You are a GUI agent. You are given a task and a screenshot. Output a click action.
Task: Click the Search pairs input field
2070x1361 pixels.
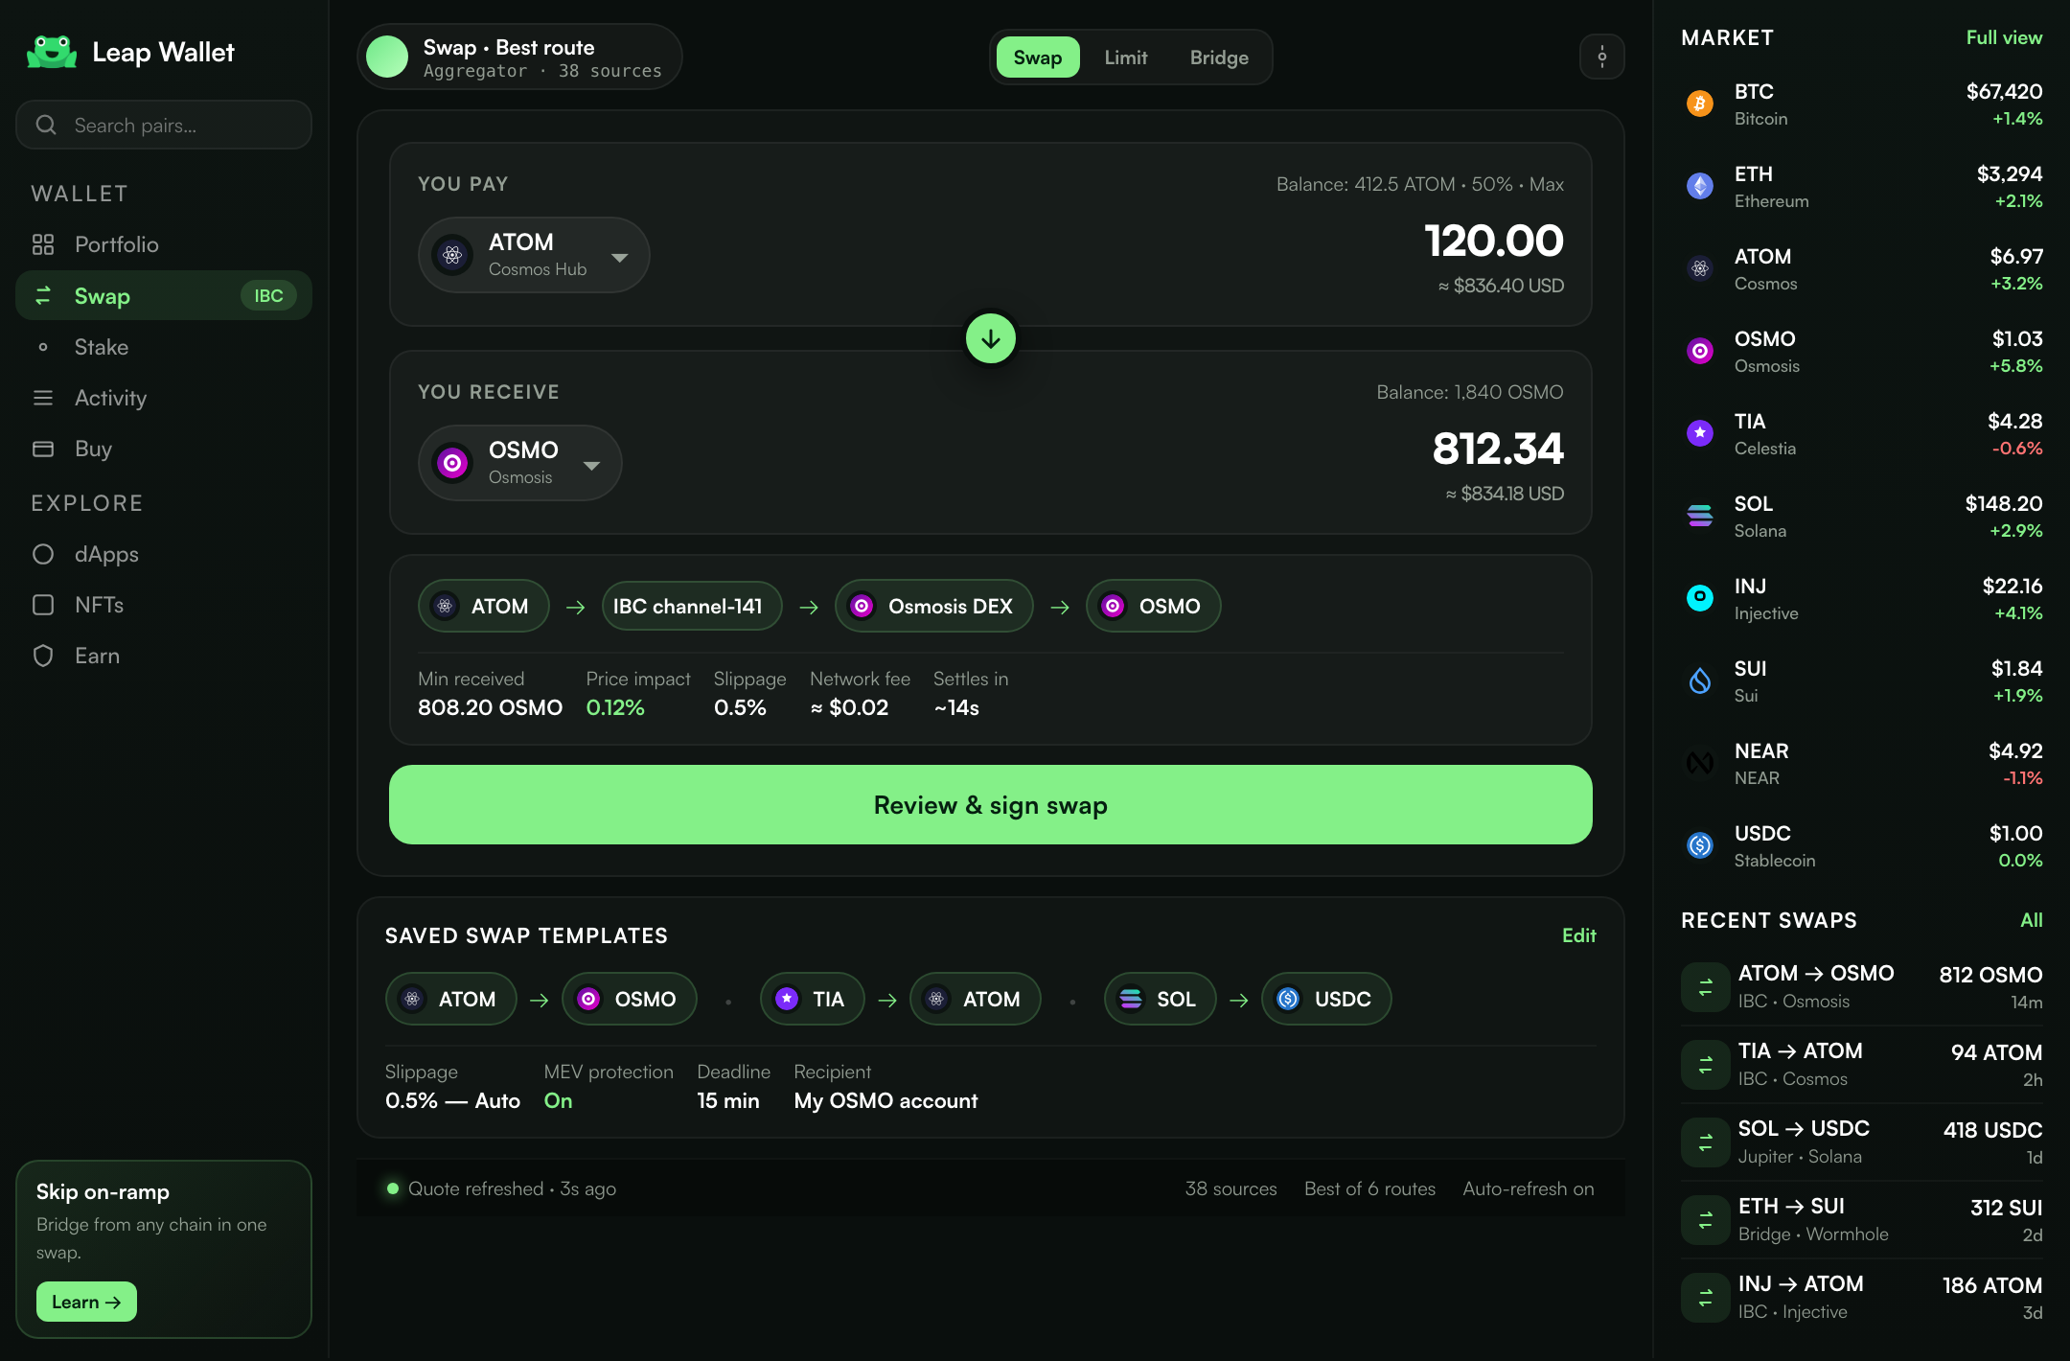164,125
